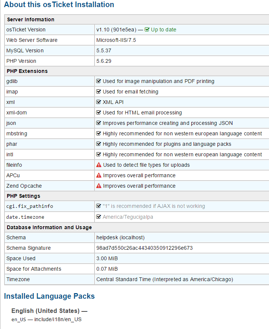Viewport: 269px width, 329px height.
Task: Click the xml-dom check-mark icon
Action: 99,113
